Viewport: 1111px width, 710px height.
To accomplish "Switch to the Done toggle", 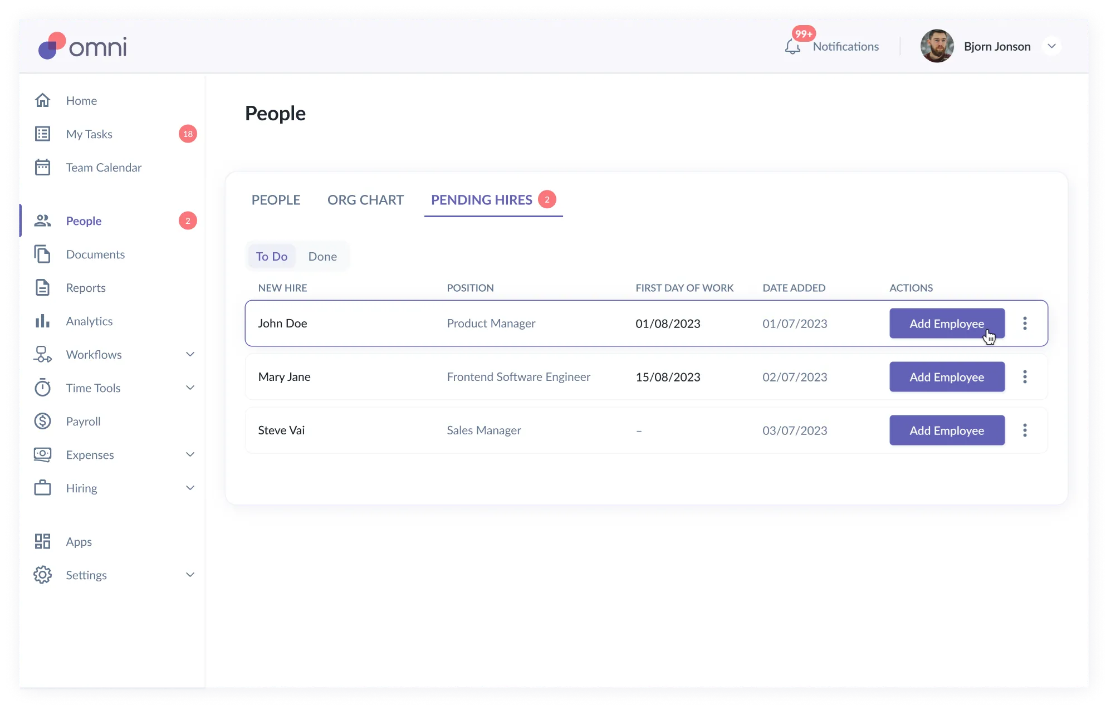I will [x=322, y=257].
